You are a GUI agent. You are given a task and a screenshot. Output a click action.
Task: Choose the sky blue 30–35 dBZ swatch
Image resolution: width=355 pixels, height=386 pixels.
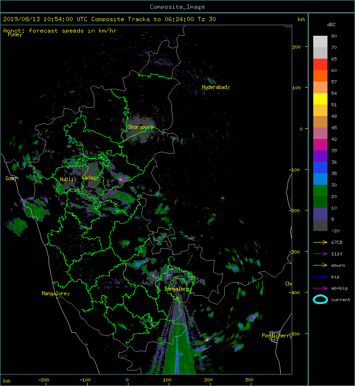[x=320, y=179]
